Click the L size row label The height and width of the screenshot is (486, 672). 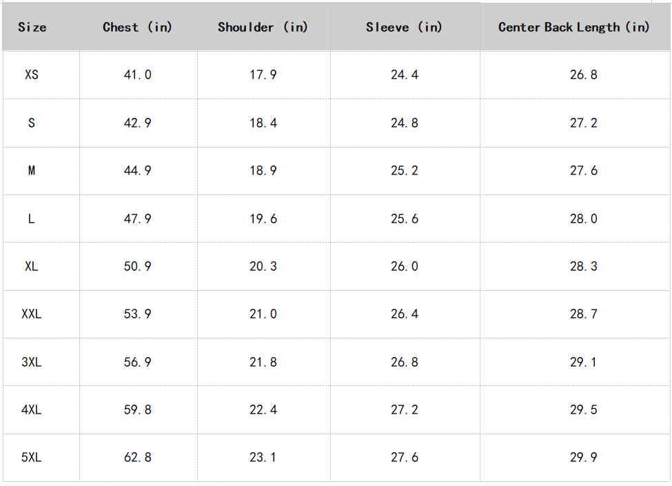[x=32, y=219]
